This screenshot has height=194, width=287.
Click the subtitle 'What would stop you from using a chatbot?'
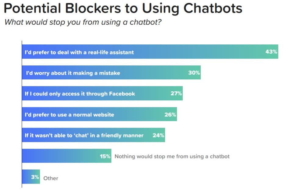point(83,22)
